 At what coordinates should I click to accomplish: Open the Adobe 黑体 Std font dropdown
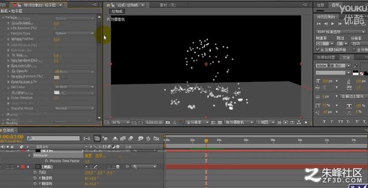pos(333,66)
